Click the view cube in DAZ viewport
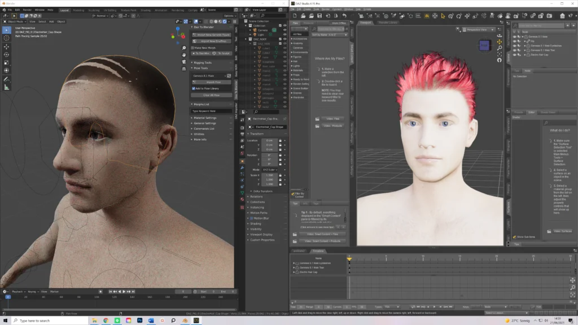 pos(484,45)
